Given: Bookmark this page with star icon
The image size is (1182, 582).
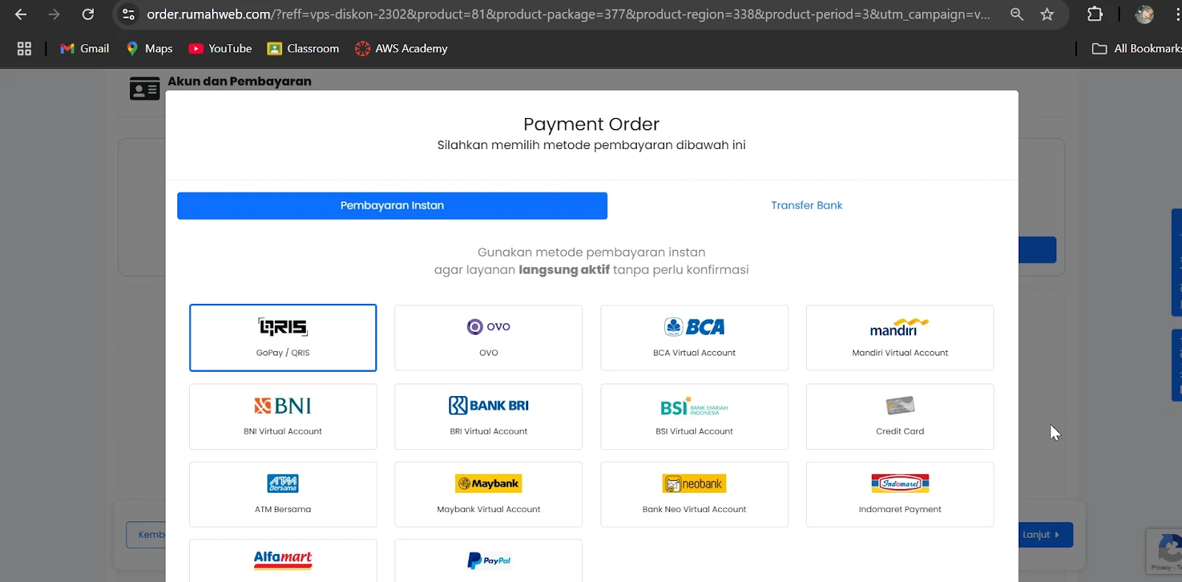Looking at the screenshot, I should coord(1047,14).
